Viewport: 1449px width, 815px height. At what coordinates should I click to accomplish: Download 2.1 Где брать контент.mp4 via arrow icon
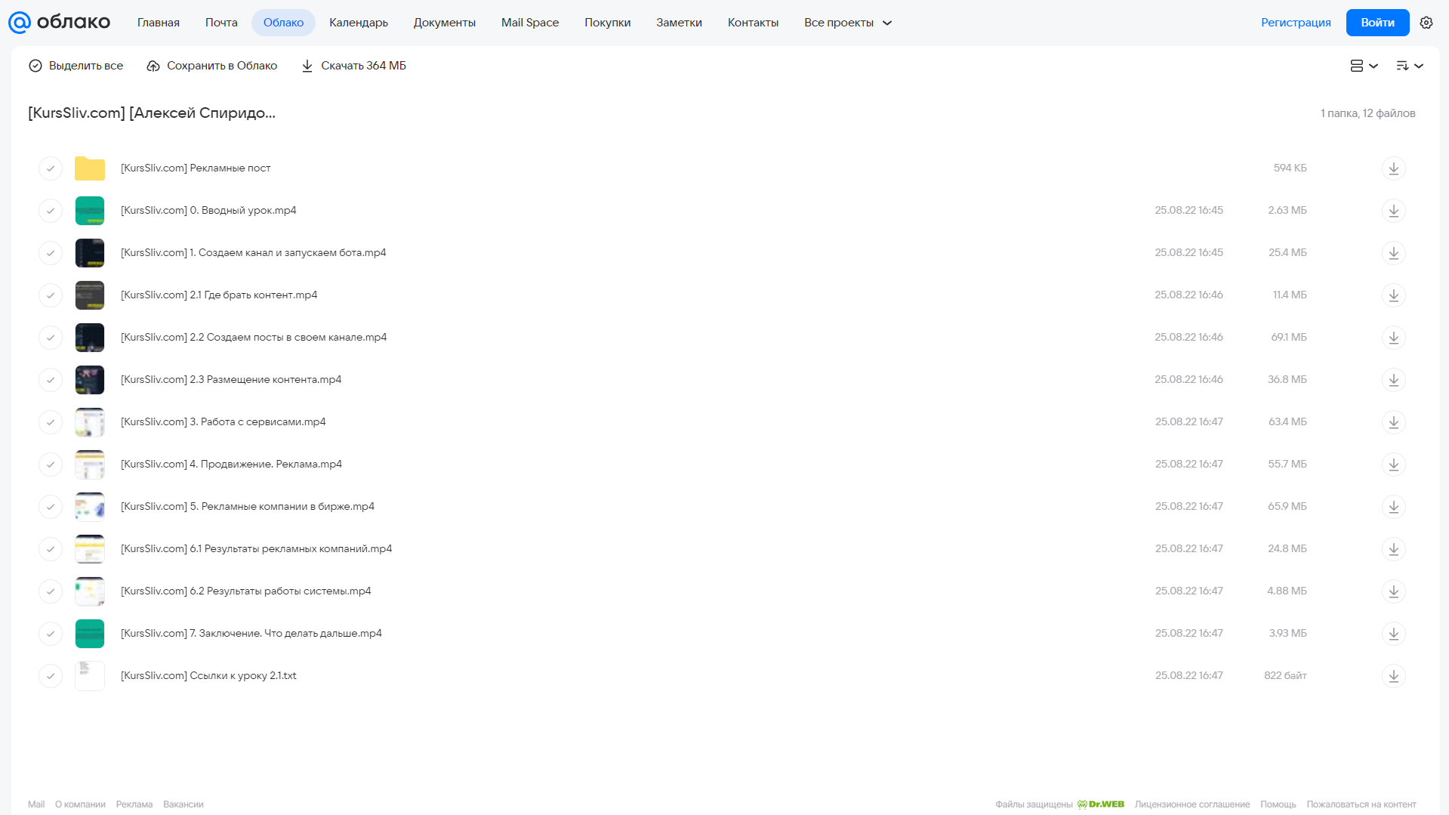[1393, 295]
